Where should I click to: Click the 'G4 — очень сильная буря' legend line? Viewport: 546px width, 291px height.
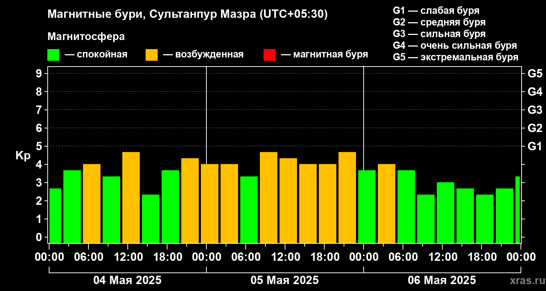click(x=455, y=45)
